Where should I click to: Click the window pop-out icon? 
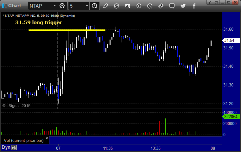(x=216, y=2)
